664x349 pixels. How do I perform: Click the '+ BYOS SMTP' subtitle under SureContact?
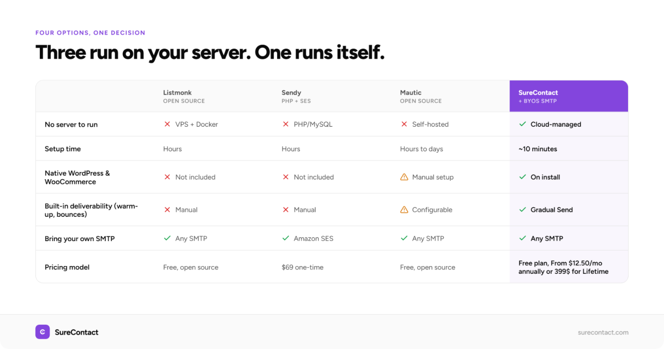click(x=537, y=101)
